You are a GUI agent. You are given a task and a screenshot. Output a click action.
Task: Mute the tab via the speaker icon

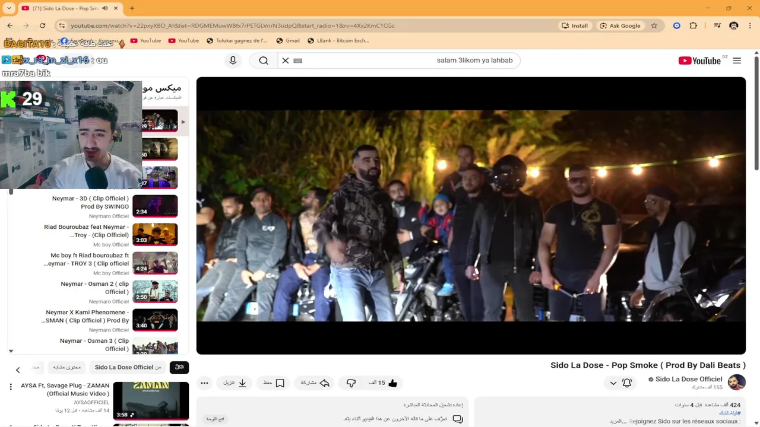click(x=105, y=8)
